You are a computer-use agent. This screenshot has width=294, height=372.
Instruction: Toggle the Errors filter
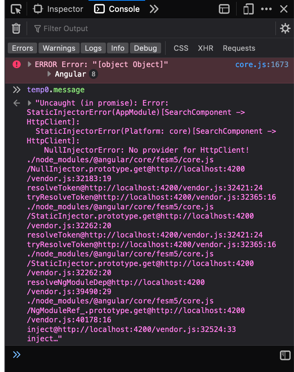(22, 48)
